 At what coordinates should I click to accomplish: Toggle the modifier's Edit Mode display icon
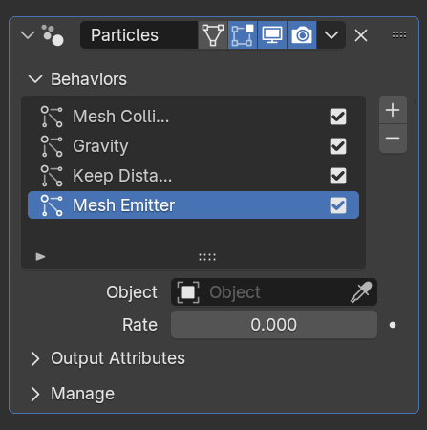pyautogui.click(x=243, y=35)
